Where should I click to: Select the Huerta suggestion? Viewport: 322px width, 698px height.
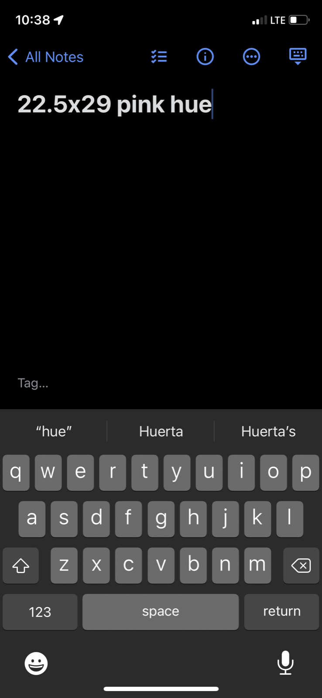[161, 431]
